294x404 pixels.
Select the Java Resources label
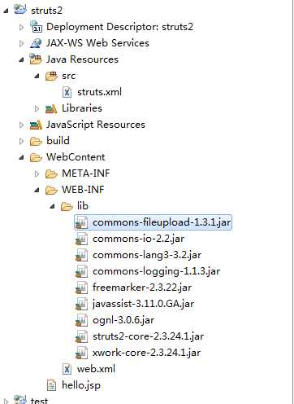(x=82, y=59)
